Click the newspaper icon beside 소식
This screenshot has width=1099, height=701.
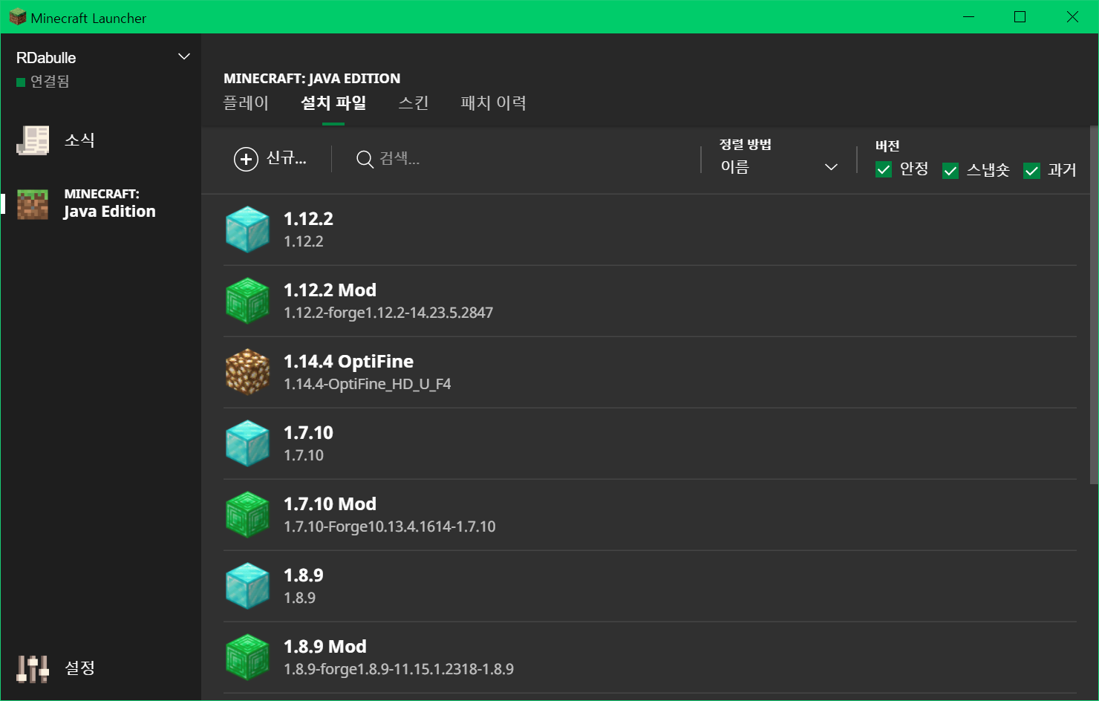[33, 140]
